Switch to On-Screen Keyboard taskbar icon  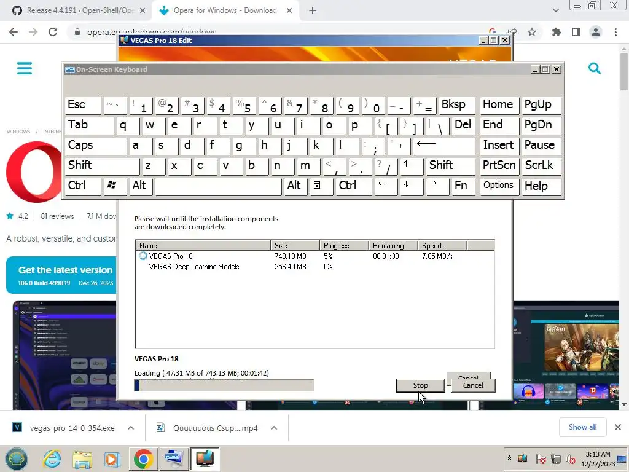(174, 459)
